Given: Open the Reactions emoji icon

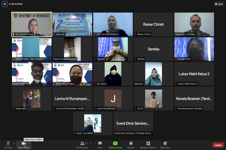Looking at the screenshot, I should point(165,143).
